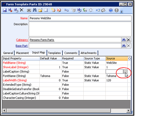Screen dimensions: 160x120
Task: Click the empty Base Part input field
Action: [x=75, y=46]
